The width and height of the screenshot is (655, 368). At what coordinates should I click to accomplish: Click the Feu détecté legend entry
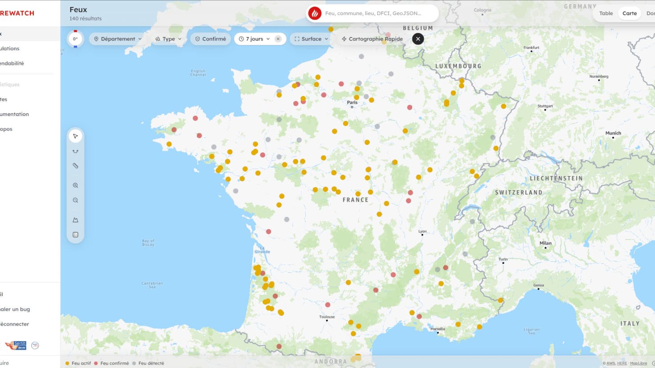[x=148, y=363]
